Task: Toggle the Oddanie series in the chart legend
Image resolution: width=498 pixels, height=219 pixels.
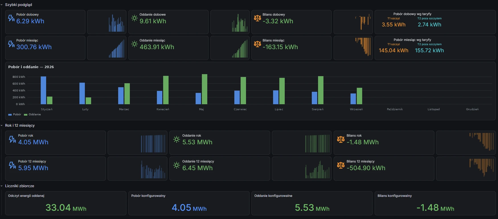Action: [x=35, y=114]
